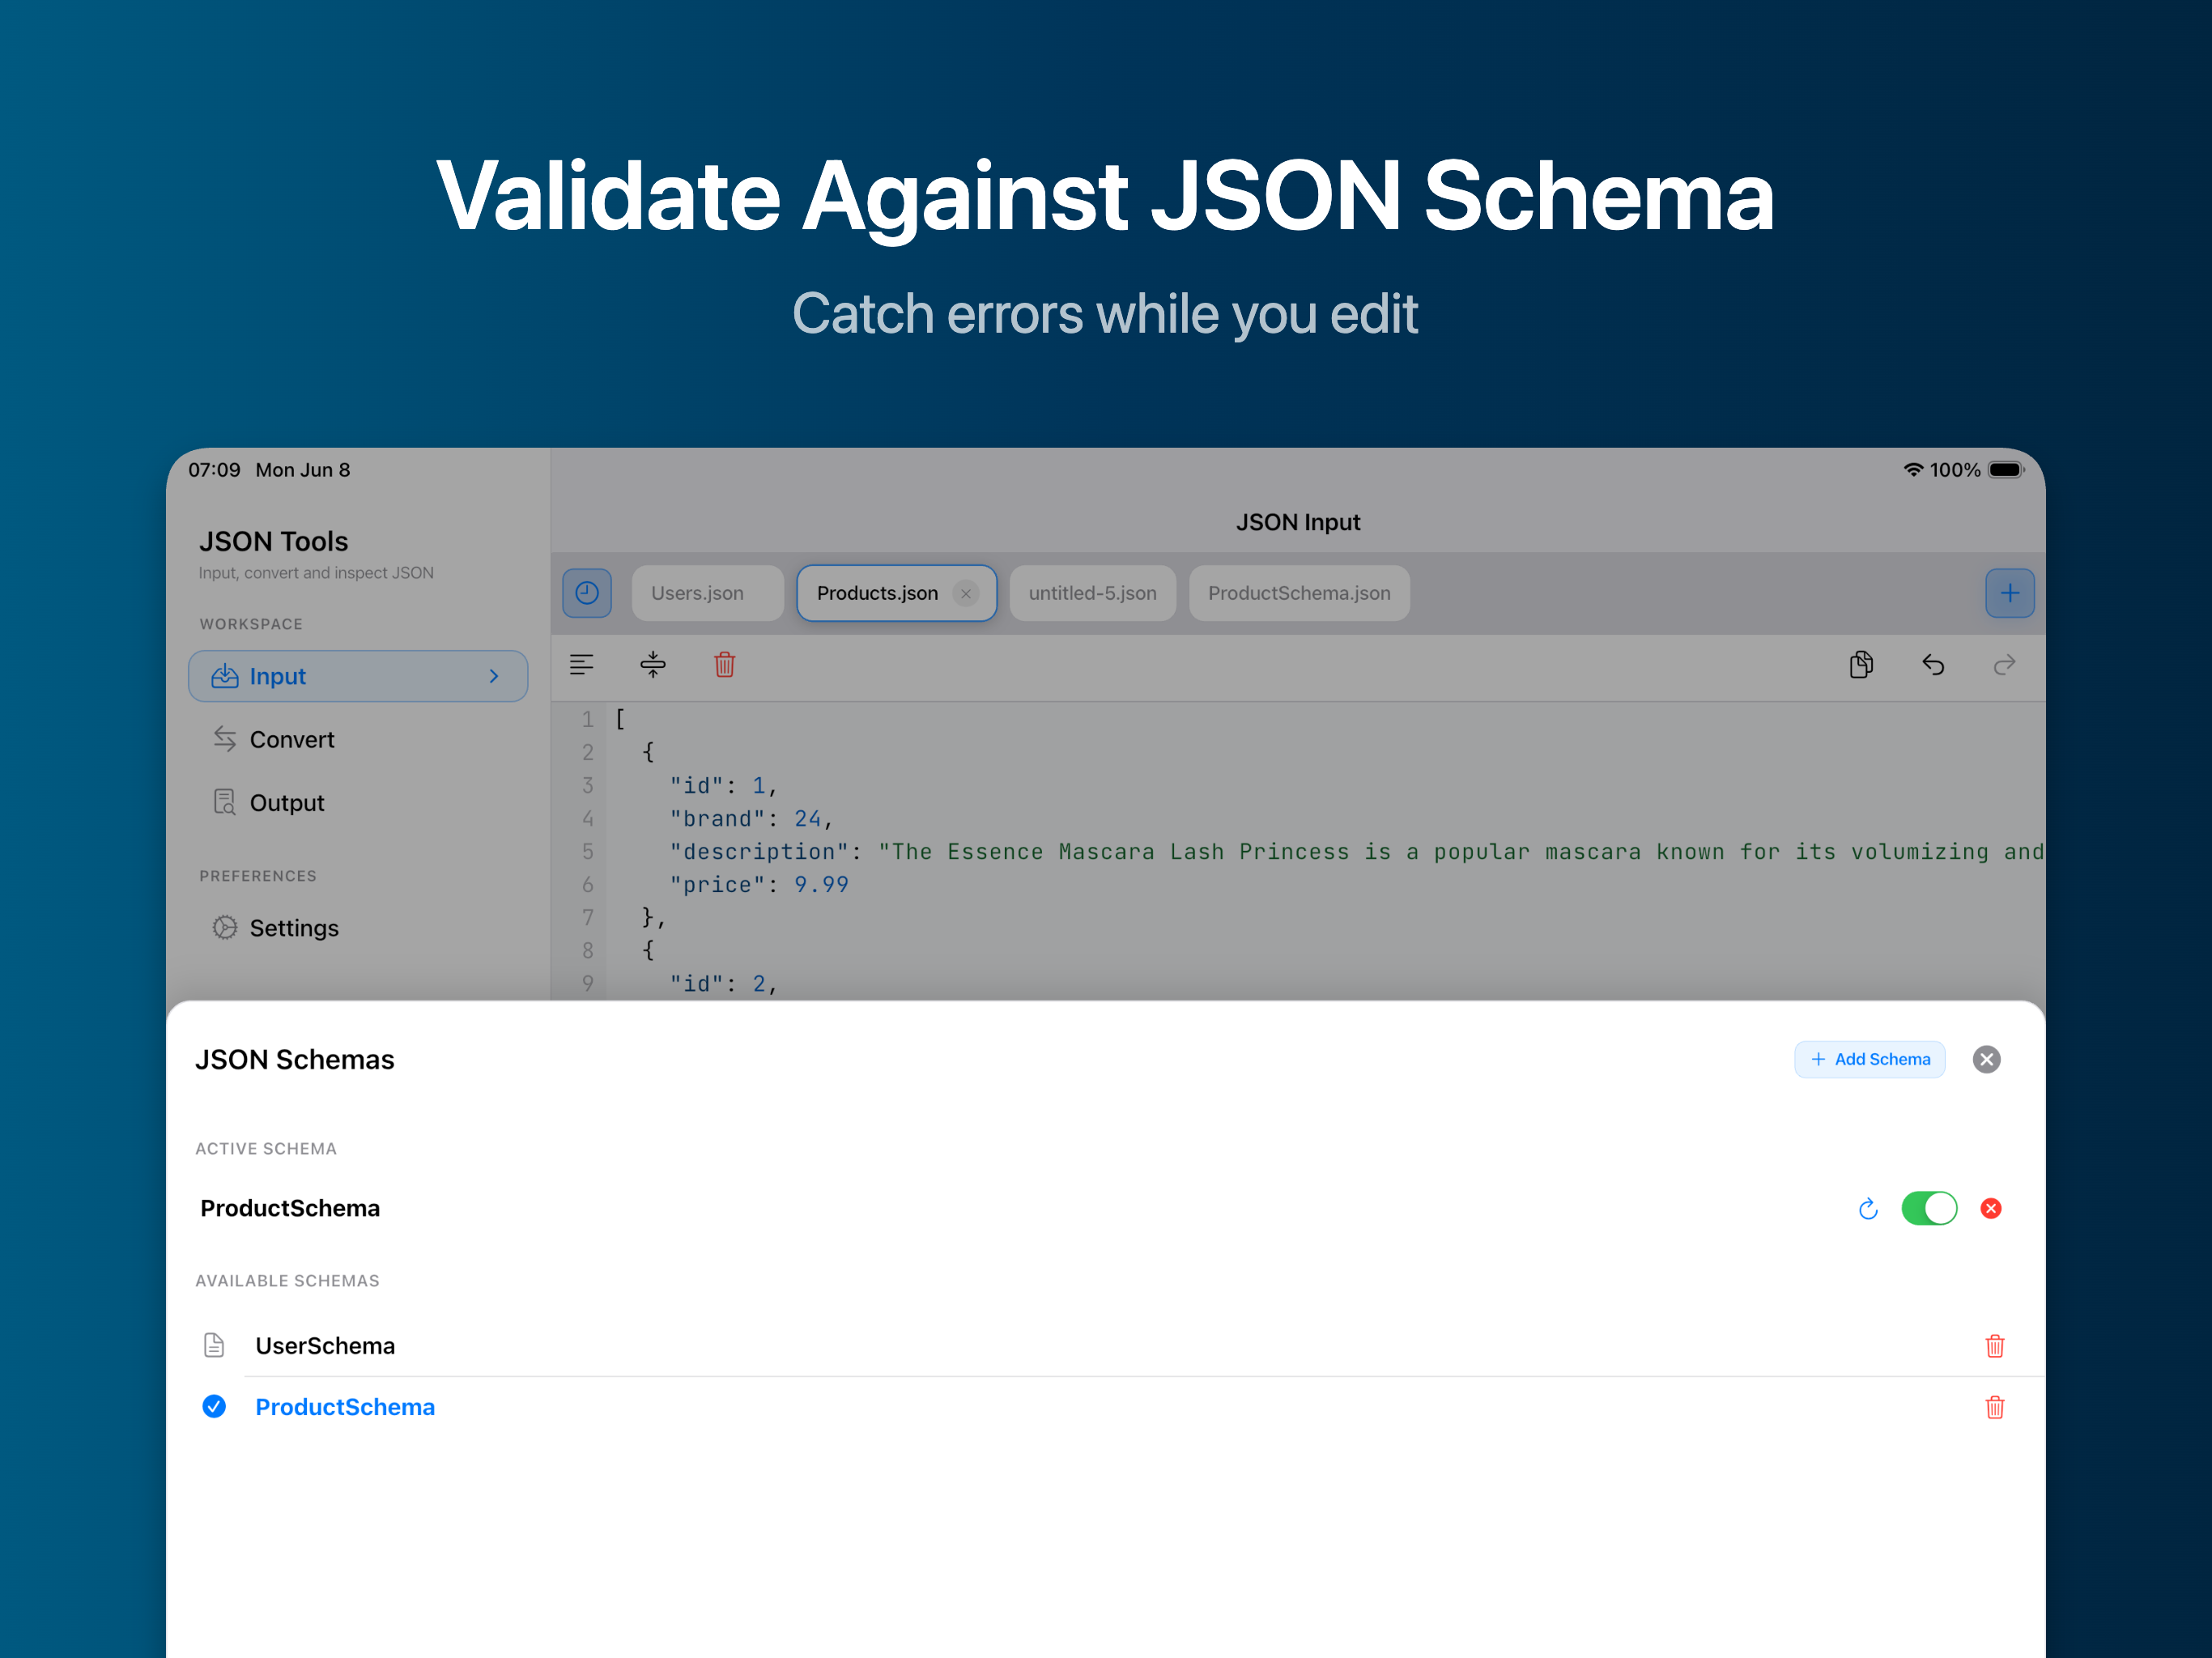The height and width of the screenshot is (1658, 2212).
Task: Open the history clock icon button
Action: [587, 593]
